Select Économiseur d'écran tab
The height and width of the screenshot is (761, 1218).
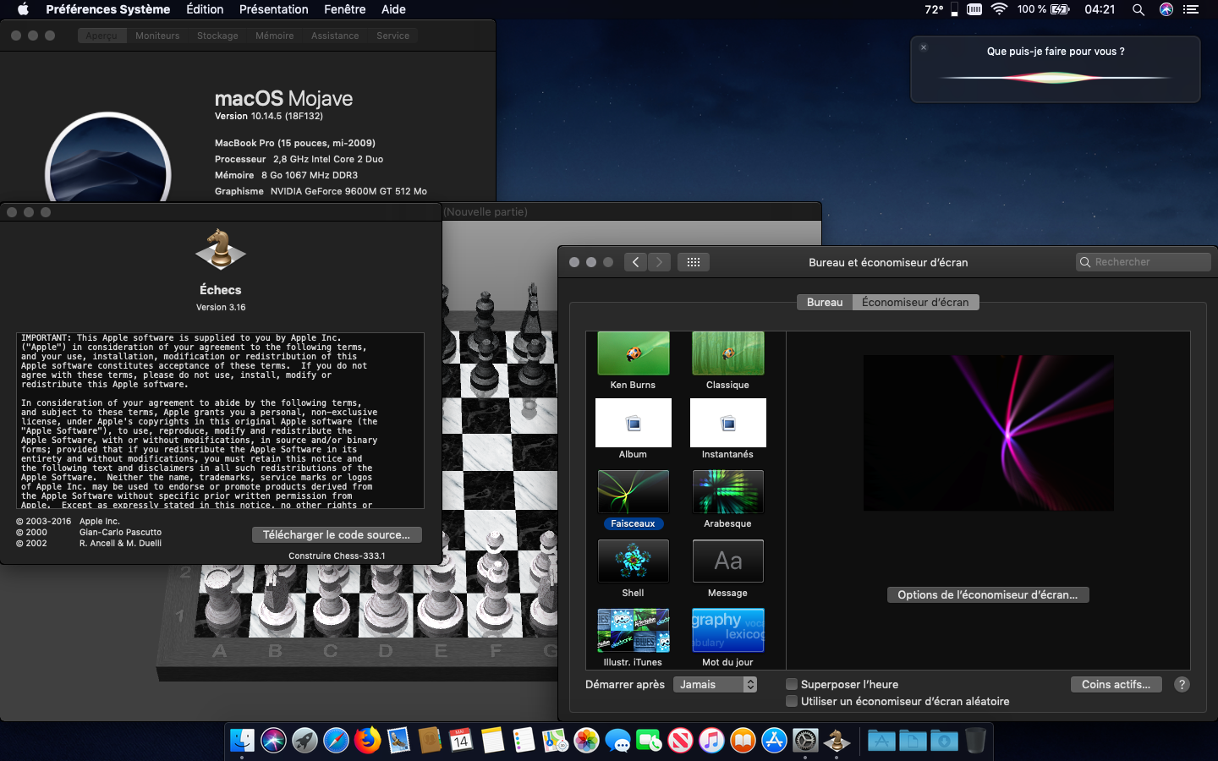click(x=915, y=302)
